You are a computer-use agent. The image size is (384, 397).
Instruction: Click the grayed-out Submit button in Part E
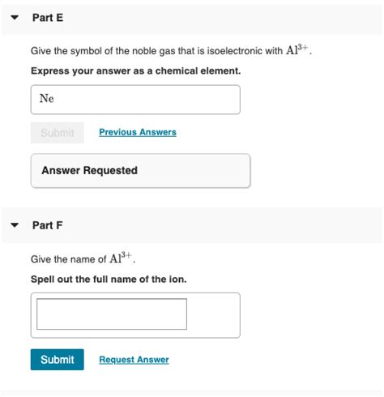pyautogui.click(x=58, y=133)
